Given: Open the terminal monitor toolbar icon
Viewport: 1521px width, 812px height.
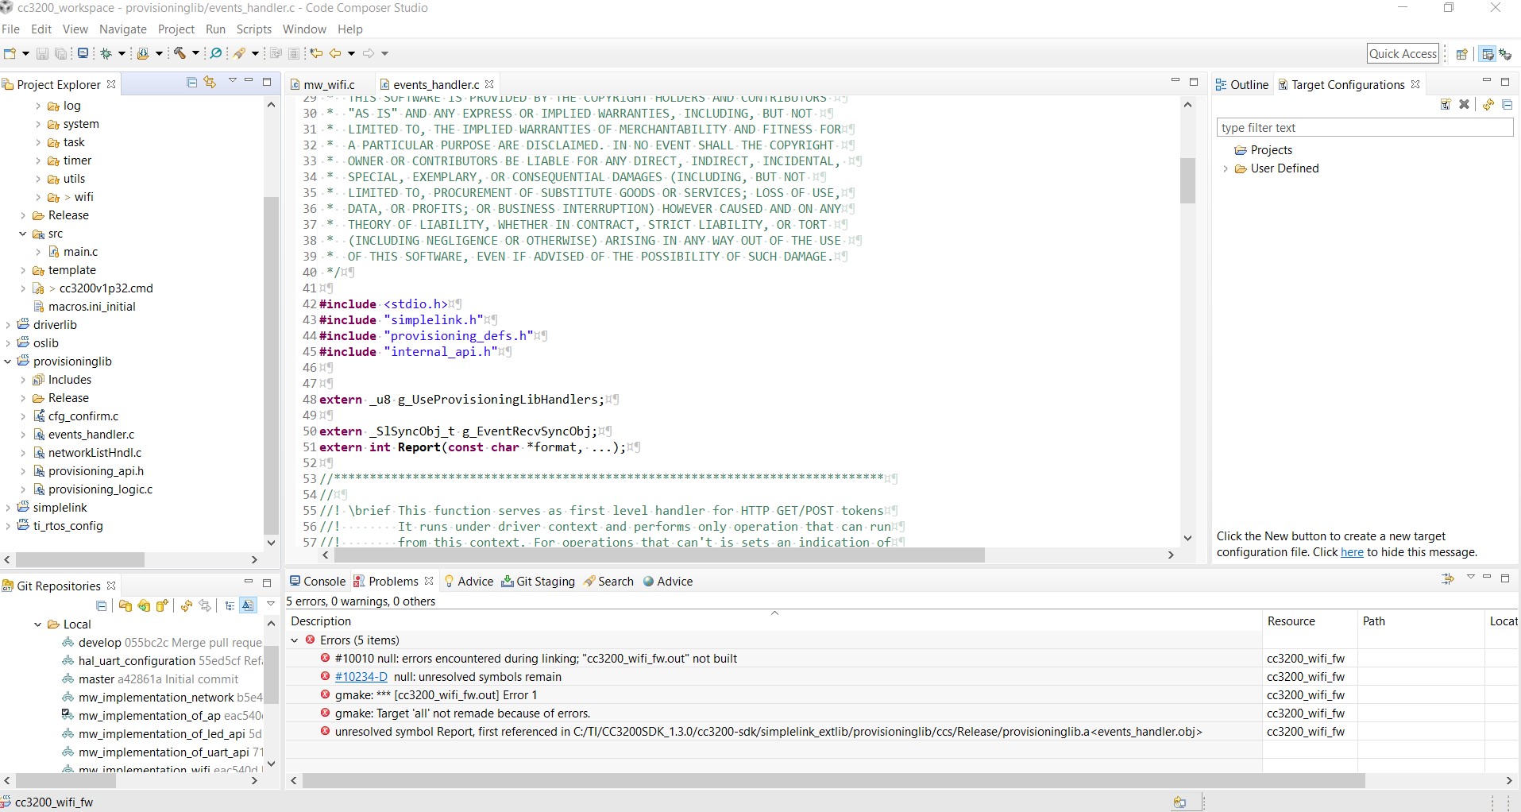Looking at the screenshot, I should tap(83, 53).
